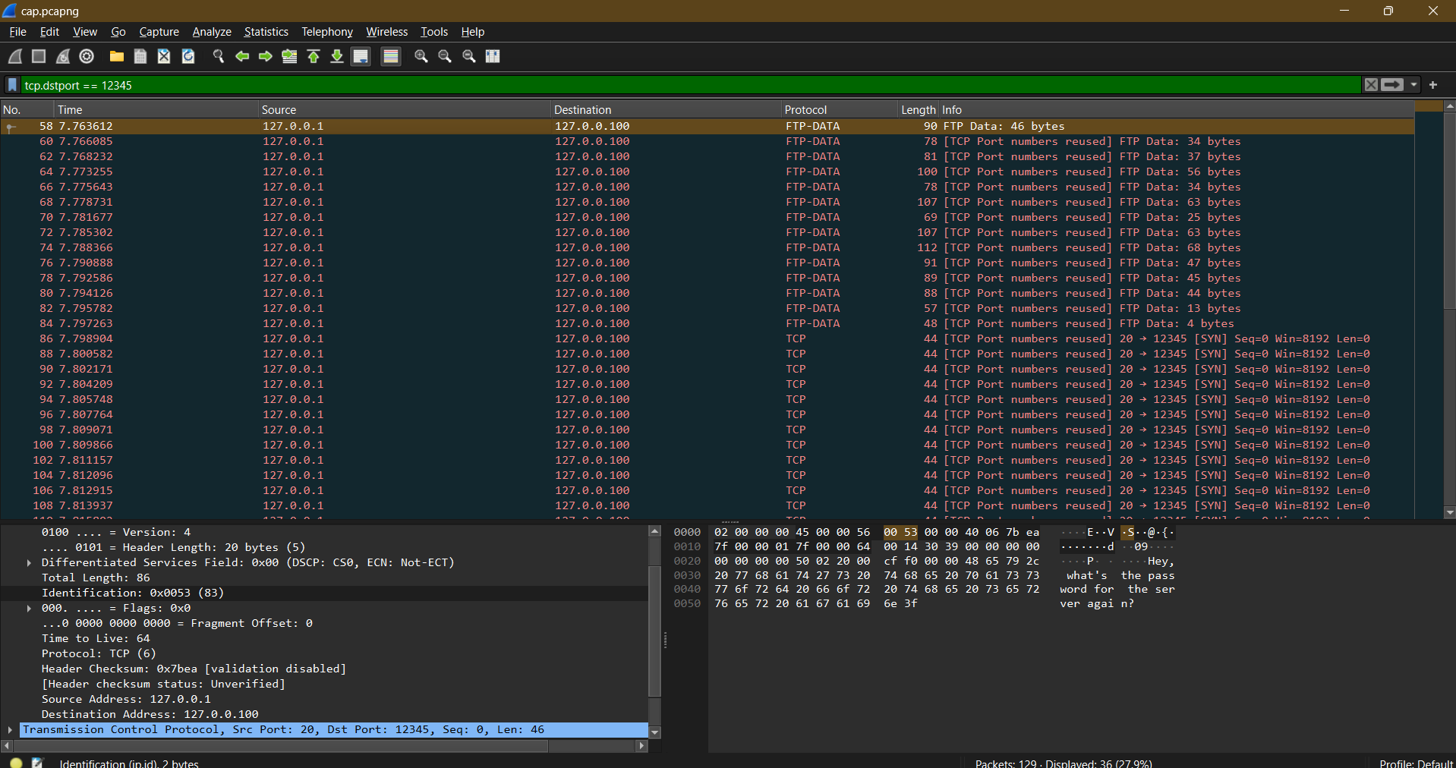This screenshot has width=1456, height=768.
Task: Expand the Flags: 0x0 tree item
Action: (29, 609)
